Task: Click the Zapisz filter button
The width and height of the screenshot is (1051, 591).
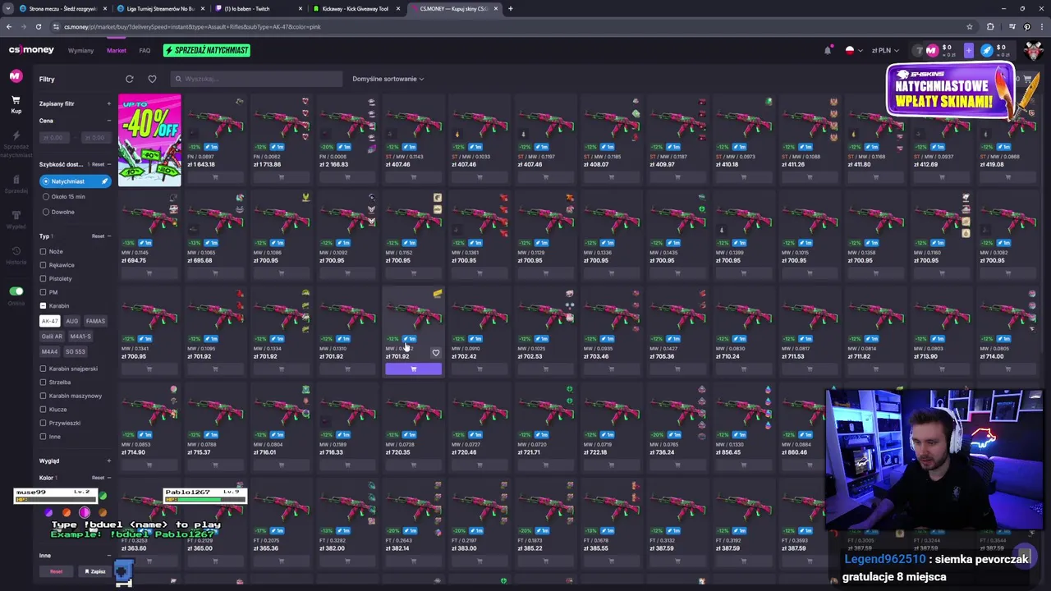Action: [95, 571]
